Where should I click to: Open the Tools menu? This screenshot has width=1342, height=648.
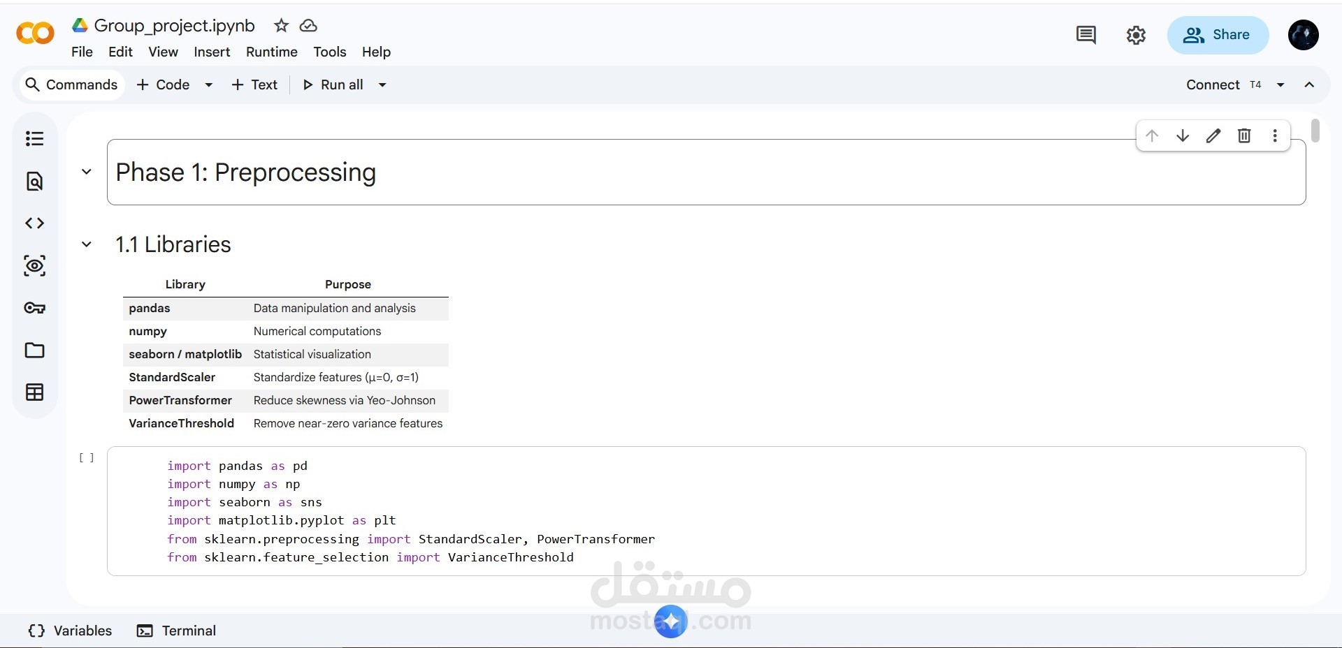[x=330, y=52]
